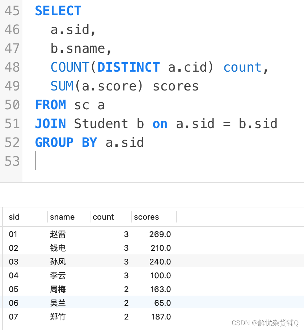
Task: Click the sname cell 吴兰
Action: point(58,303)
